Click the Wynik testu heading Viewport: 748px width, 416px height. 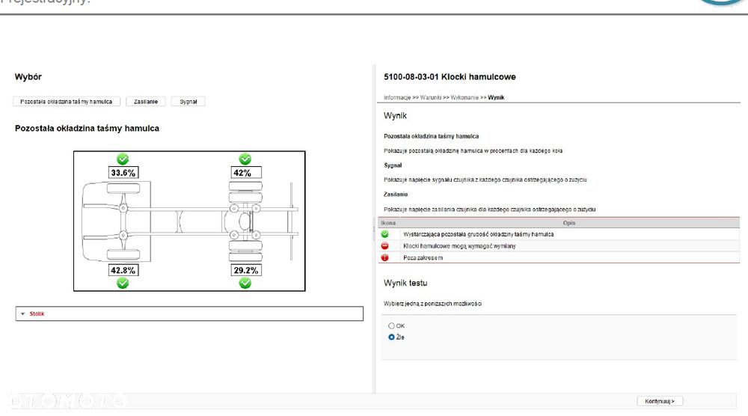tap(405, 283)
